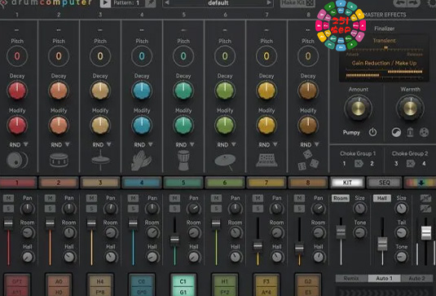
Task: Select the red channel 1 tab
Action: tap(17, 183)
